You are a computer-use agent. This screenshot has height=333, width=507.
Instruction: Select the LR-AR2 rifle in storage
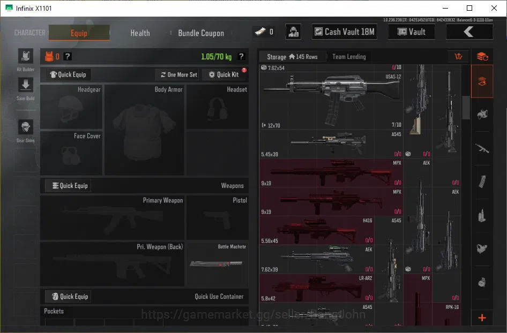point(317,288)
